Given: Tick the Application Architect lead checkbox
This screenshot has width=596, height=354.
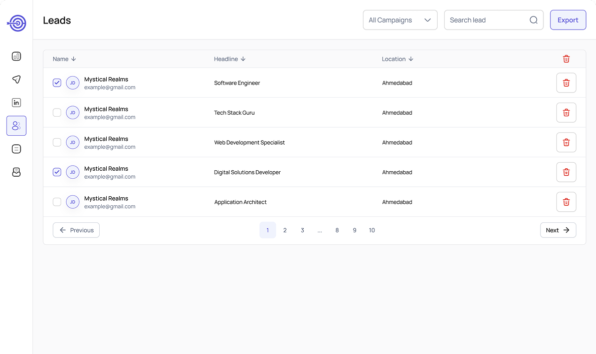Looking at the screenshot, I should [x=57, y=202].
